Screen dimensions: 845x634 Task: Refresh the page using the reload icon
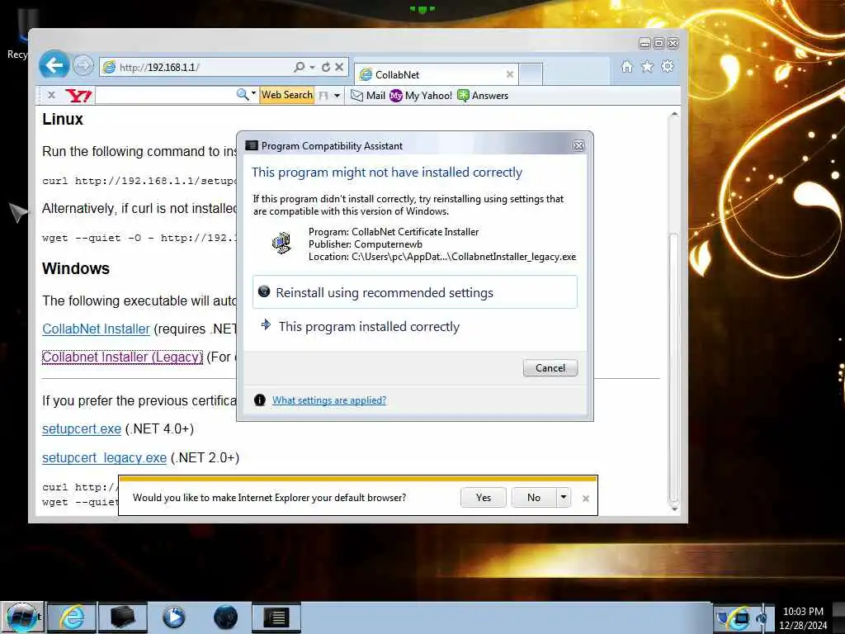point(326,67)
